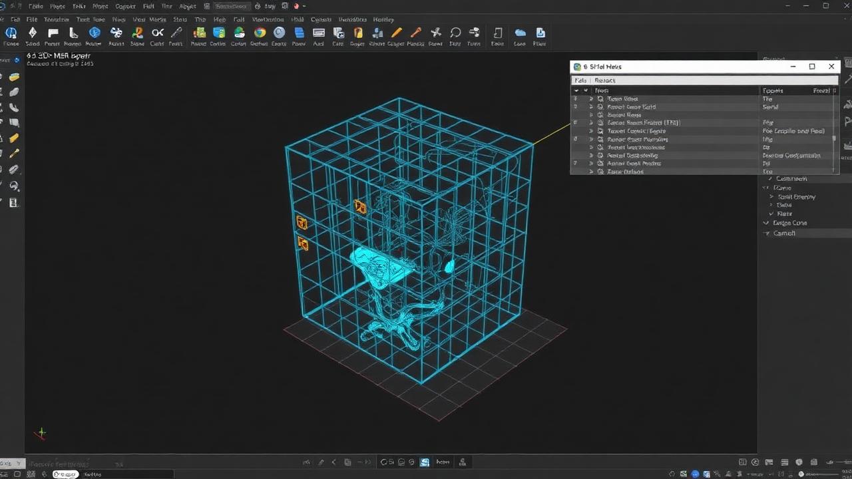Image resolution: width=852 pixels, height=479 pixels.
Task: Select the blue cloud toolbar icon
Action: pos(520,33)
